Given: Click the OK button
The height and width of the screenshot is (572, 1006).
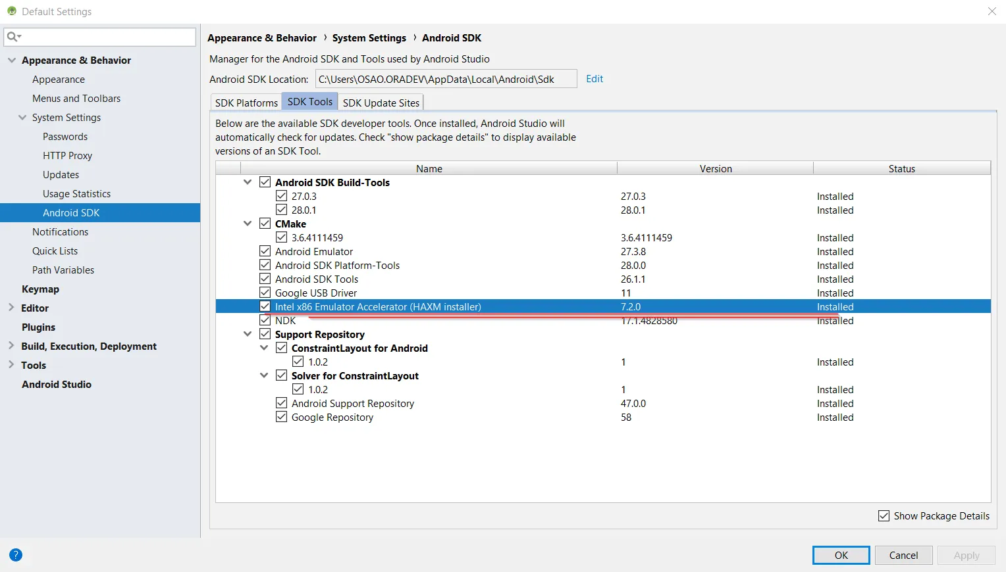Looking at the screenshot, I should [x=841, y=556].
